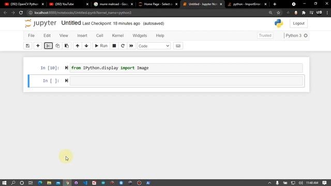Viewport: 331px width, 186px height.
Task: Click the Python 3 kernel name
Action: pyautogui.click(x=293, y=36)
